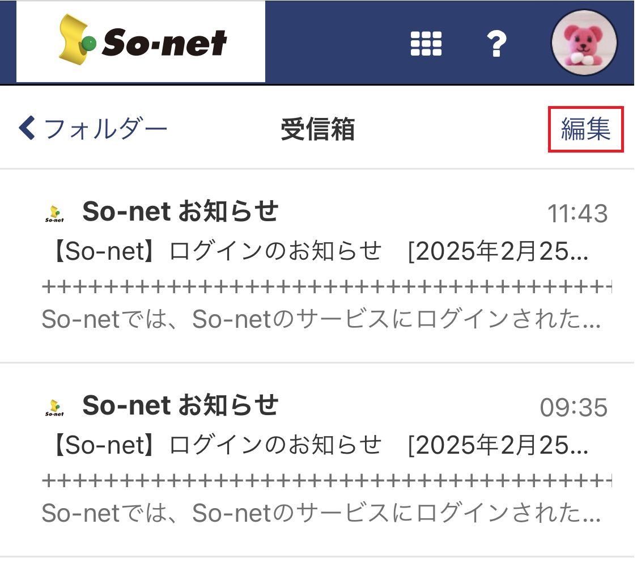Go back to フォルダー list
Image resolution: width=637 pixels, height=562 pixels.
(x=105, y=129)
